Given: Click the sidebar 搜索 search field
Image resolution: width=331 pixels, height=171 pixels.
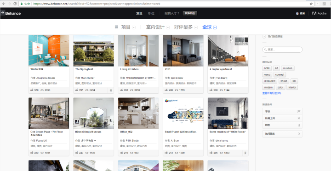Looking at the screenshot, I should coord(282,50).
